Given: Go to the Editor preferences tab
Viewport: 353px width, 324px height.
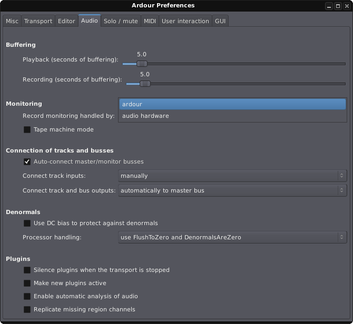Looking at the screenshot, I should tap(66, 21).
